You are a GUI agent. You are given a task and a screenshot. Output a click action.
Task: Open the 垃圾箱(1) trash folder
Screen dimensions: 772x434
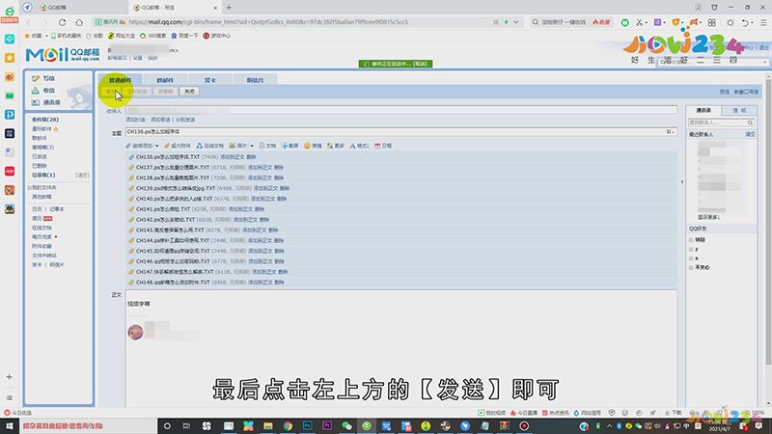point(43,176)
